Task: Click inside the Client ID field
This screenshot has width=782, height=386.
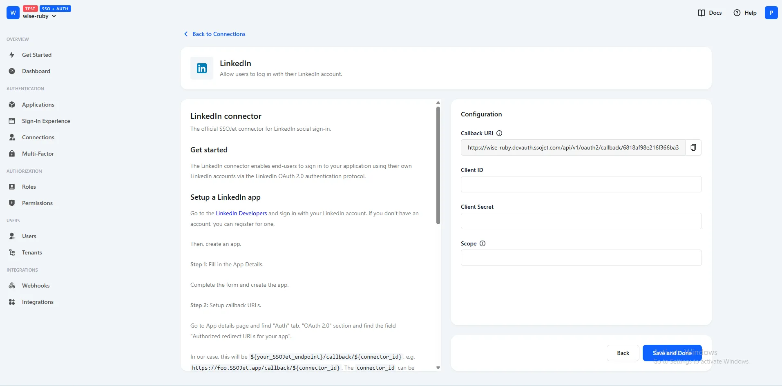Action: pos(581,184)
